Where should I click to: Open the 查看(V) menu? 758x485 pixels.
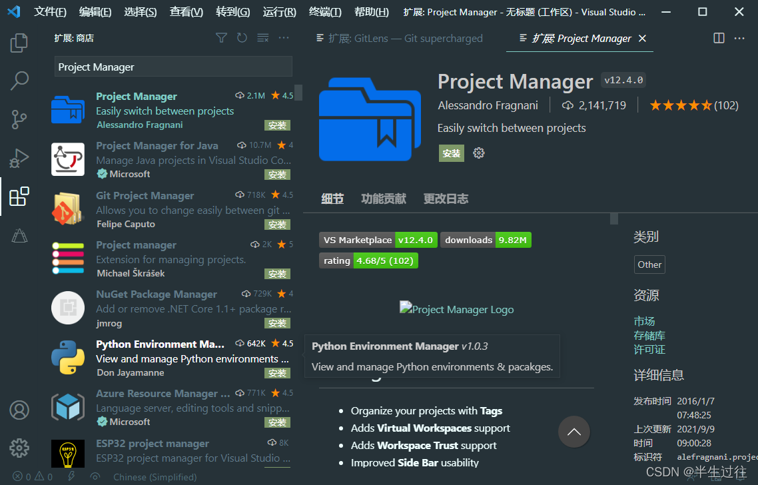[186, 12]
